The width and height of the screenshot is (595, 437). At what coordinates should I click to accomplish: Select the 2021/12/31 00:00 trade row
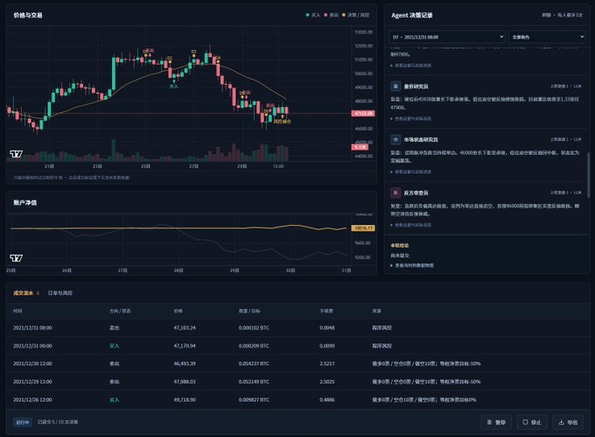(297, 346)
